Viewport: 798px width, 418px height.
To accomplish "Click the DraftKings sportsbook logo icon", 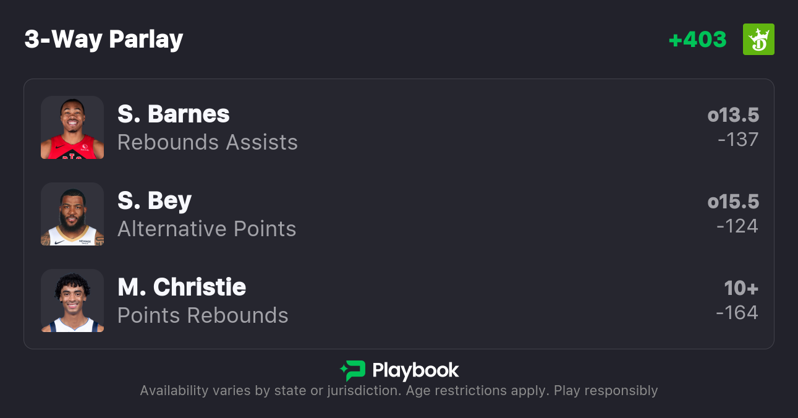I will click(x=758, y=40).
